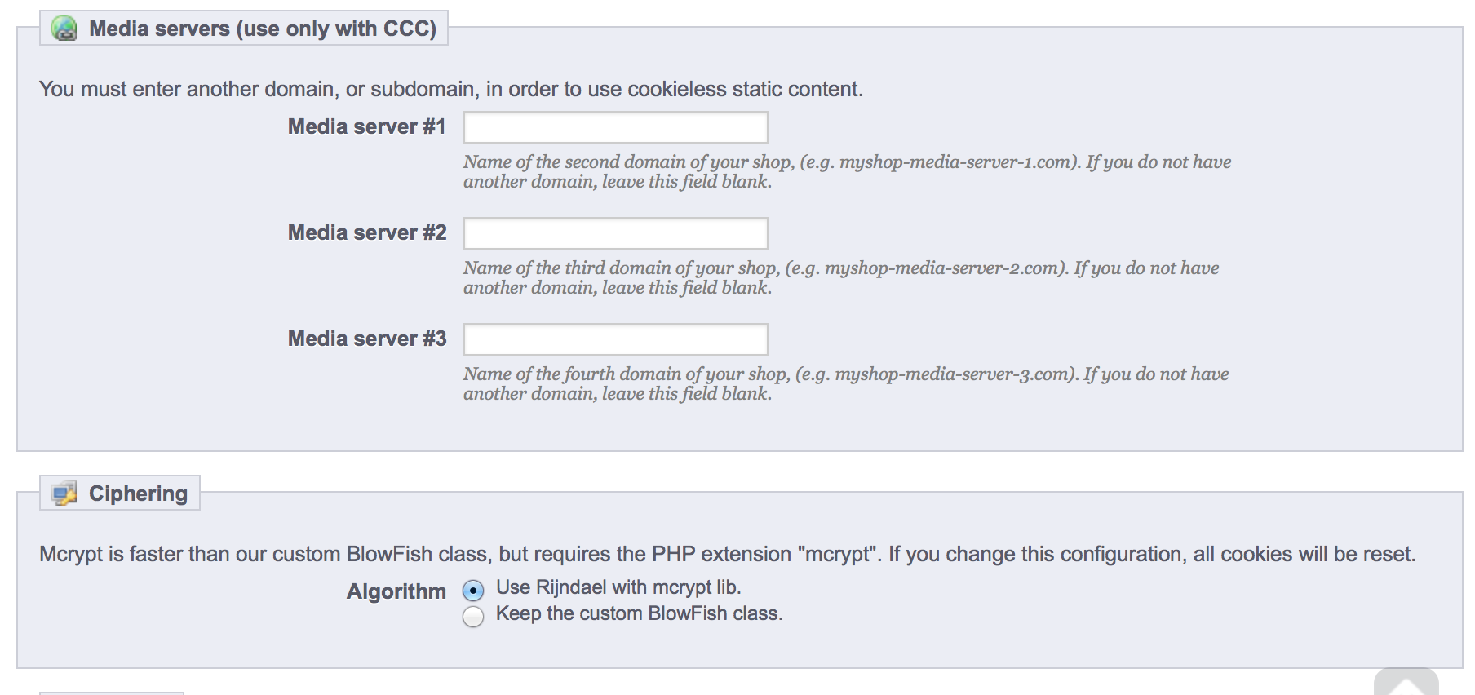
Task: Click the fourth domain help text
Action: click(x=845, y=383)
